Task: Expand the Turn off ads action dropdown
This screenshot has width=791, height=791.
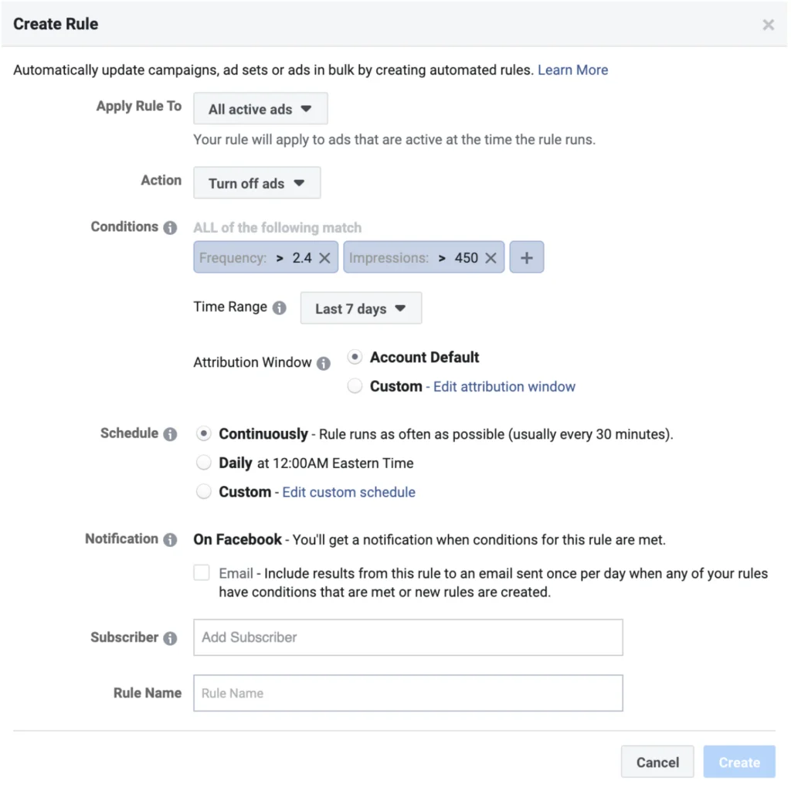Action: [x=256, y=183]
